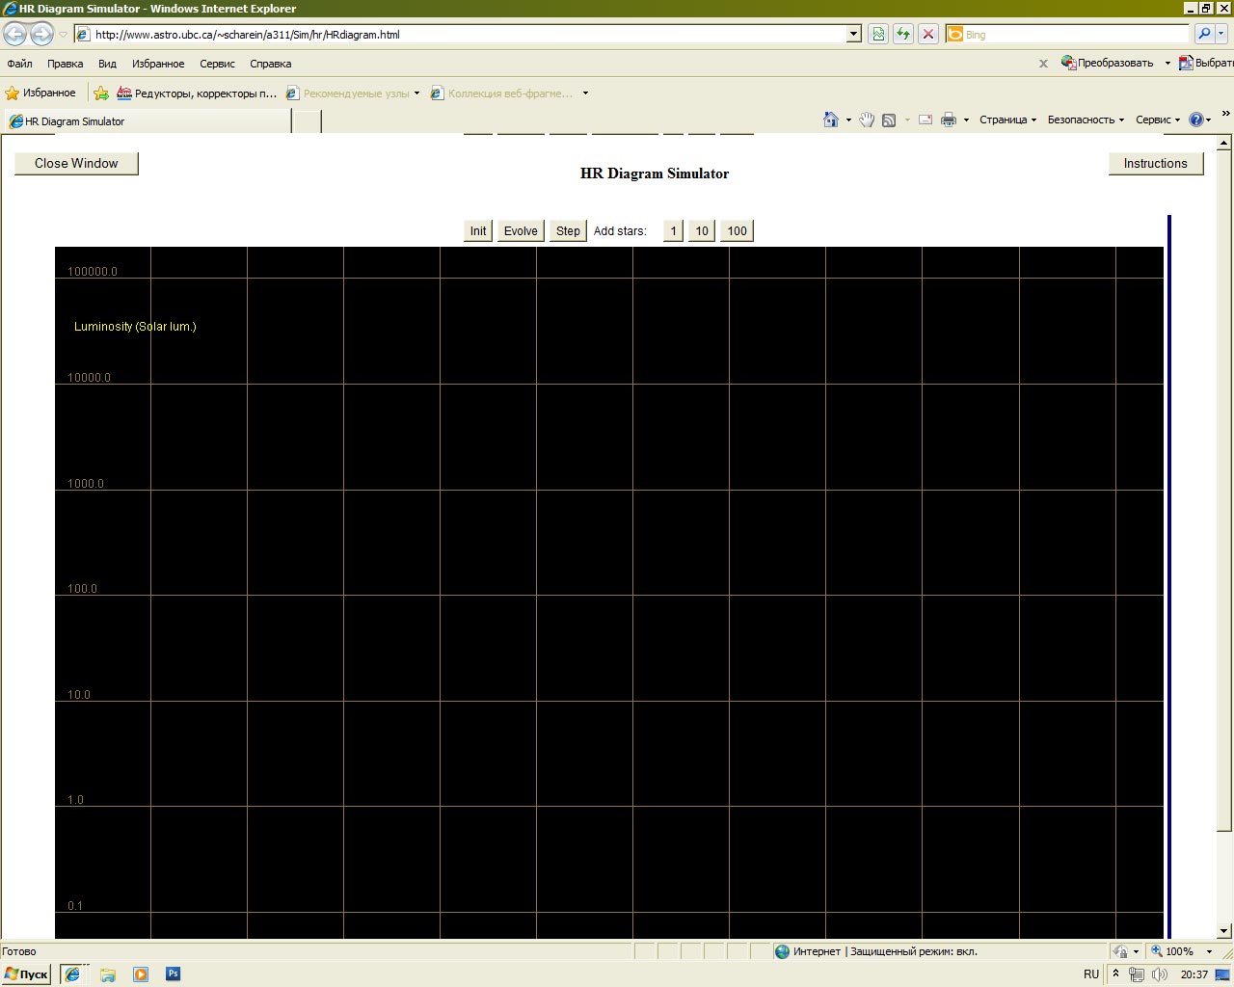This screenshot has width=1234, height=987.
Task: Open Рекомендуемые узлы suggested sites
Action: pyautogui.click(x=353, y=93)
